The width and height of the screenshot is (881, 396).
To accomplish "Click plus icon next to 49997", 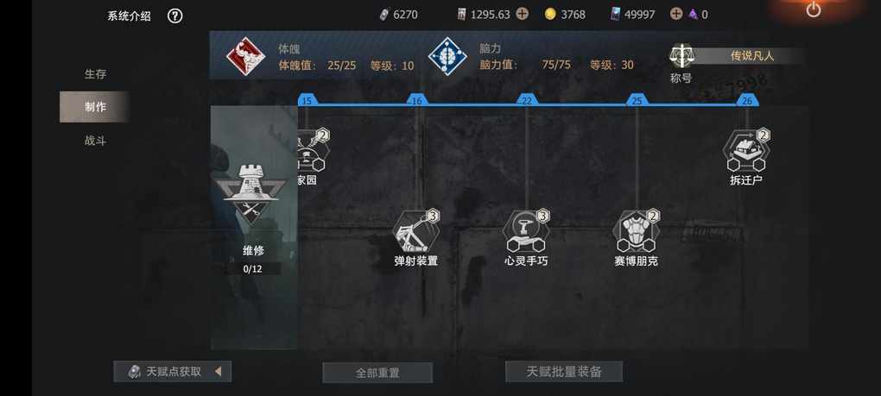I will pyautogui.click(x=676, y=15).
